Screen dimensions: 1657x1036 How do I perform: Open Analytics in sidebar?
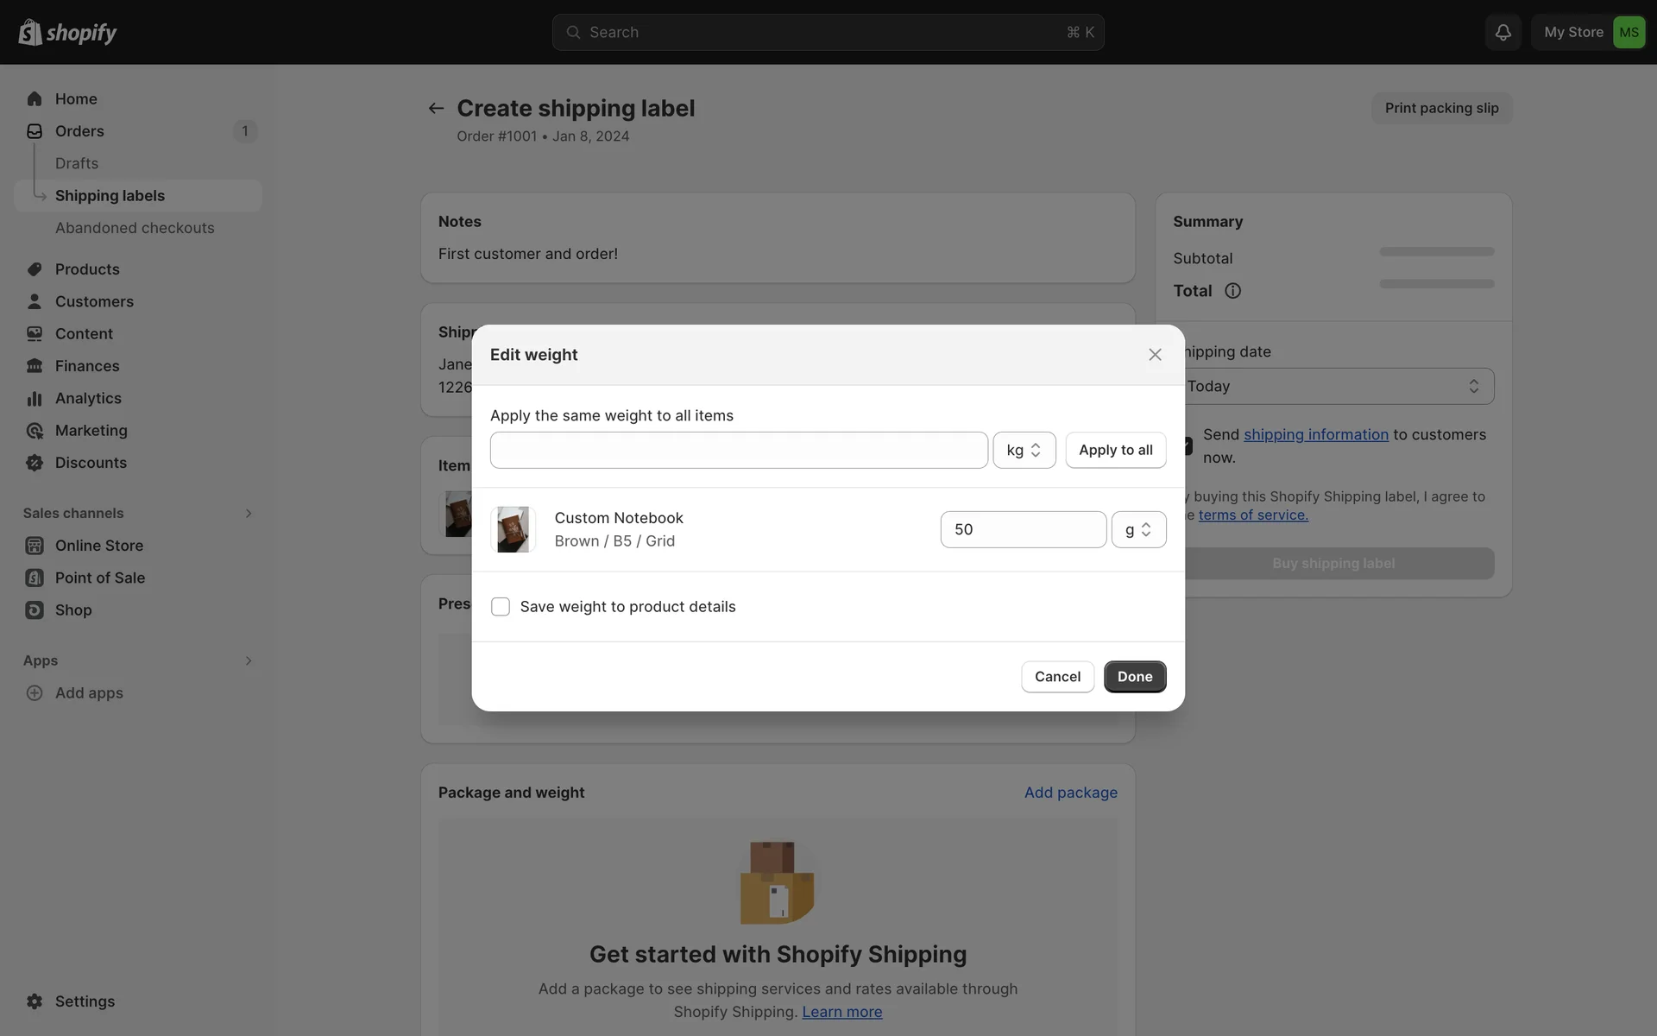coord(88,398)
